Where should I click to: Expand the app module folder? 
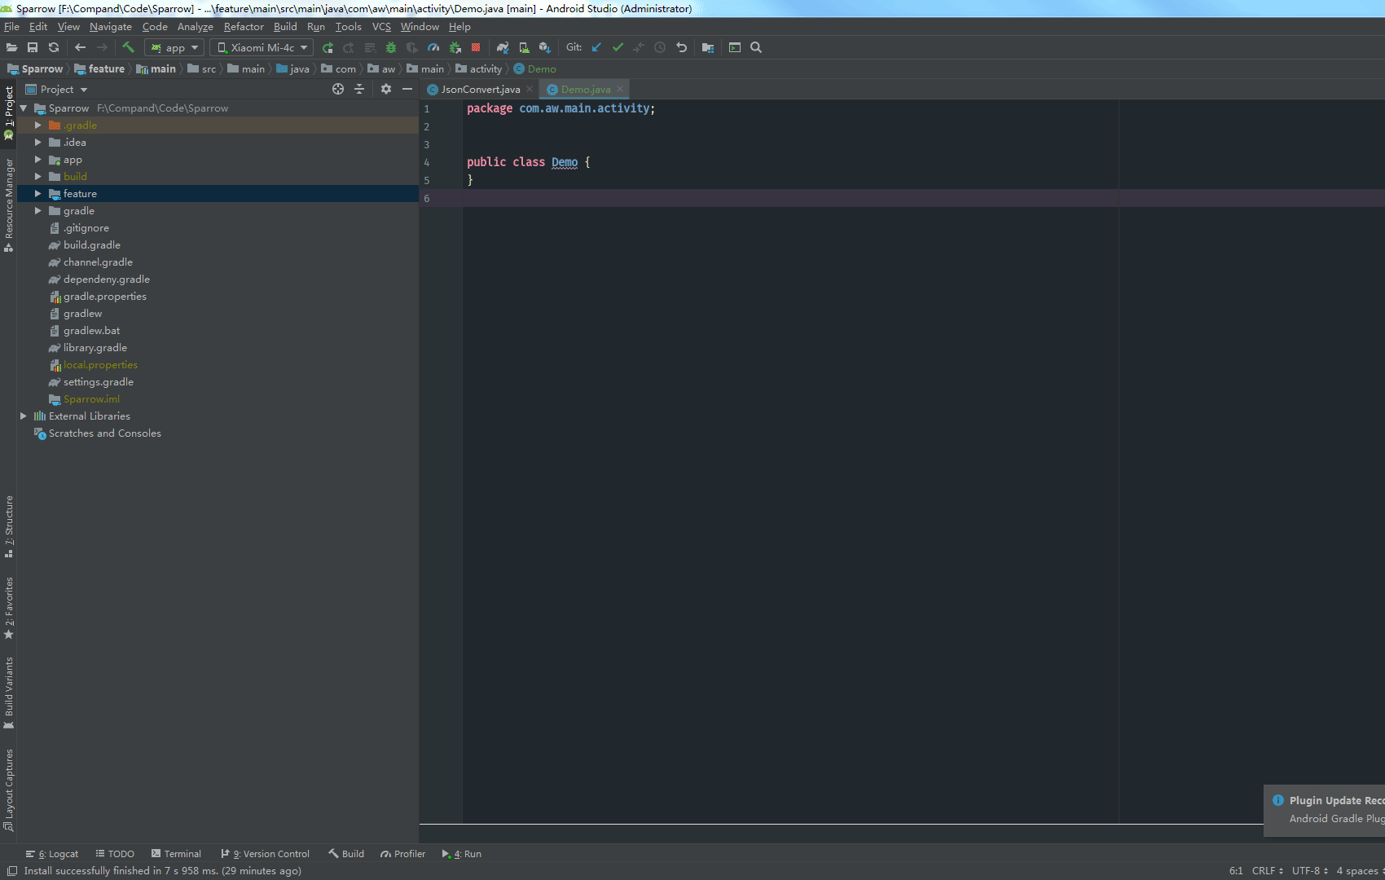(x=38, y=159)
